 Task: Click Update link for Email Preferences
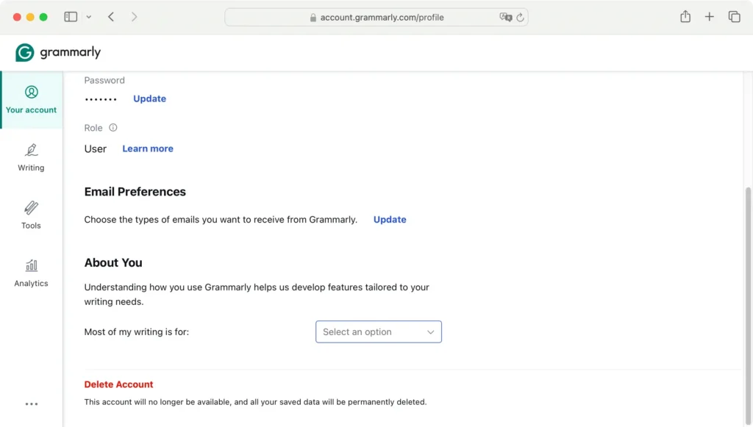(390, 220)
